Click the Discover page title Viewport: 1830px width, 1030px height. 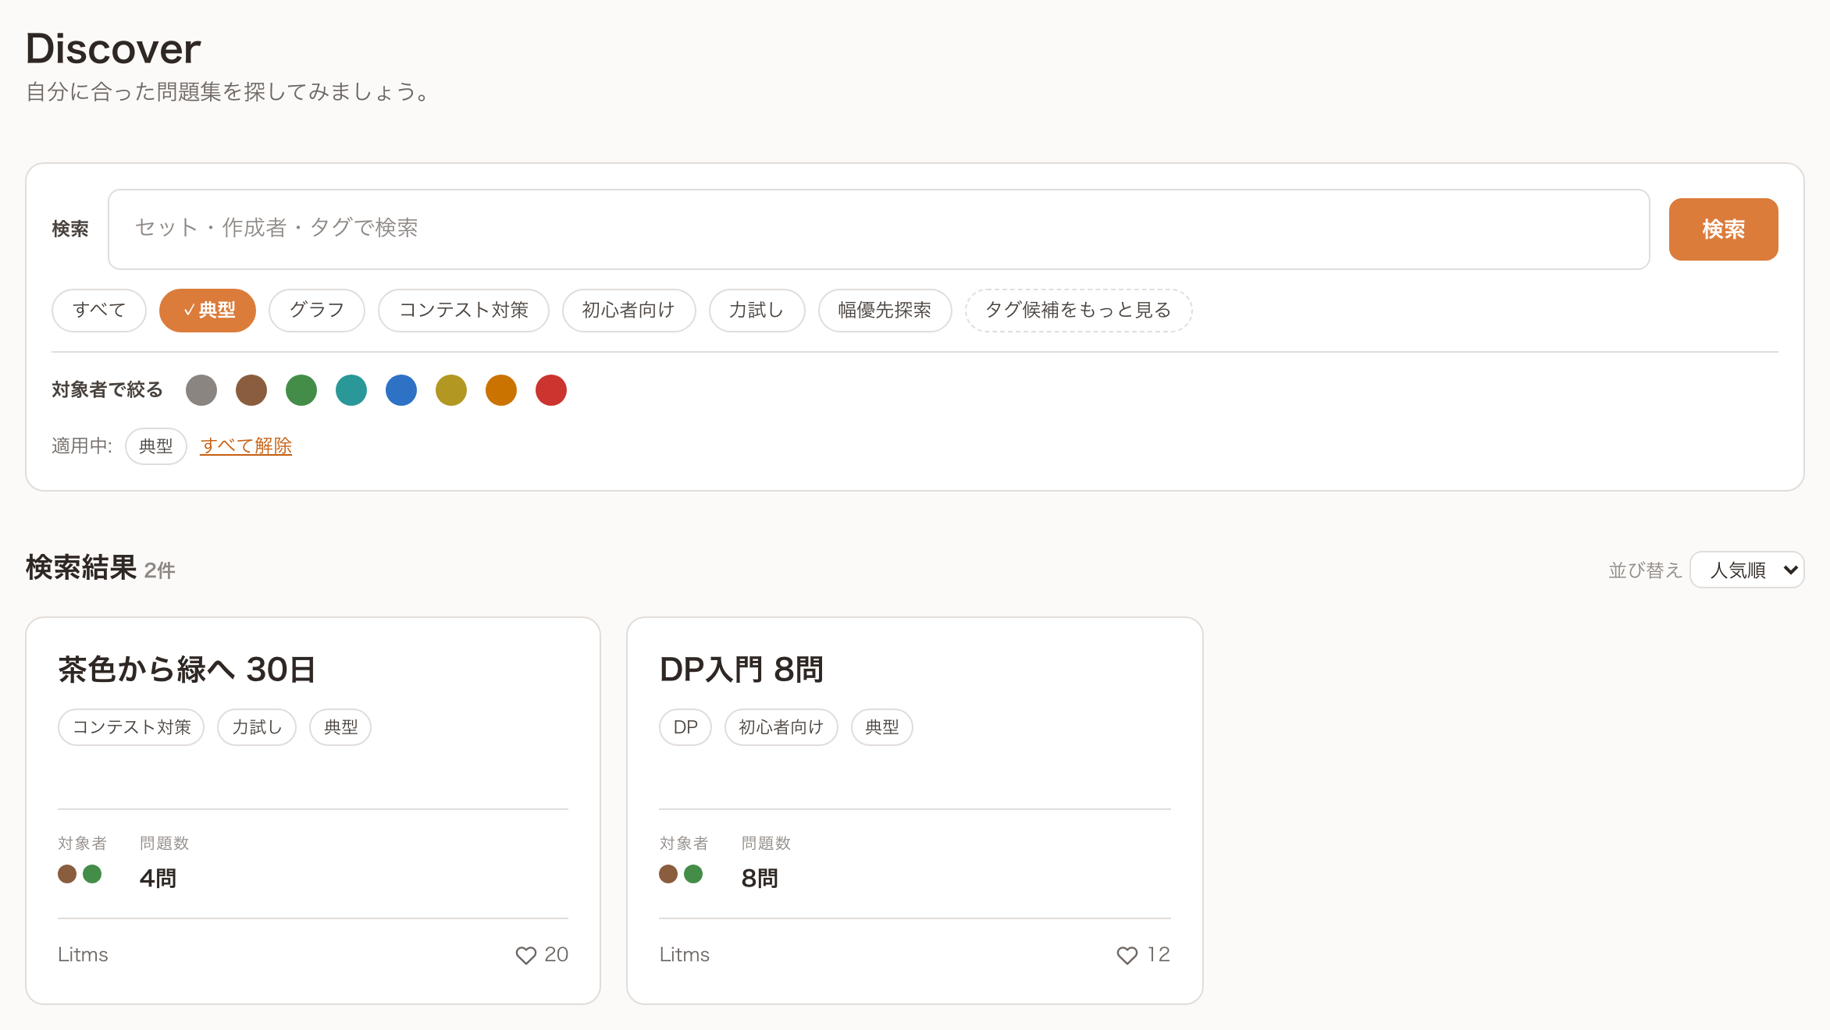(x=113, y=48)
